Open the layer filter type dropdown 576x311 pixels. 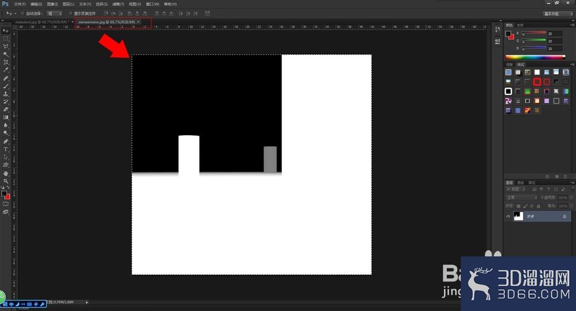516,189
